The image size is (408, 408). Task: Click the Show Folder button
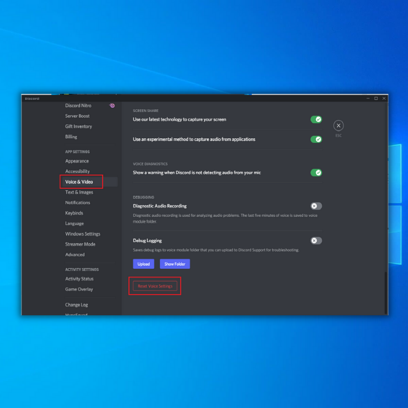[175, 264]
